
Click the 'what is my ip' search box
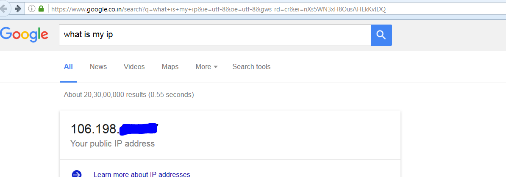pos(215,35)
